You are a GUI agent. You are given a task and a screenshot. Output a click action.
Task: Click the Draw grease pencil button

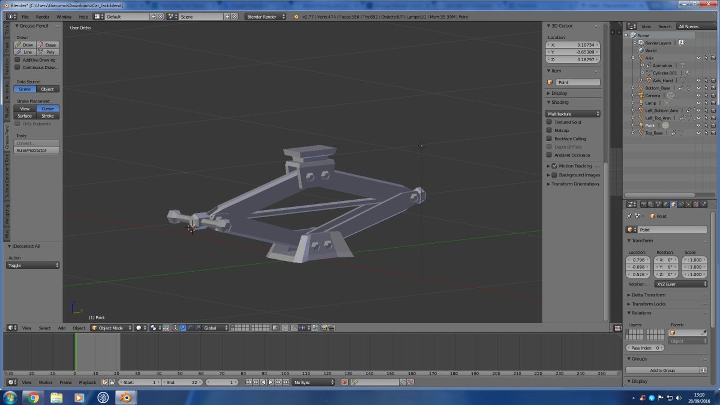coord(25,45)
